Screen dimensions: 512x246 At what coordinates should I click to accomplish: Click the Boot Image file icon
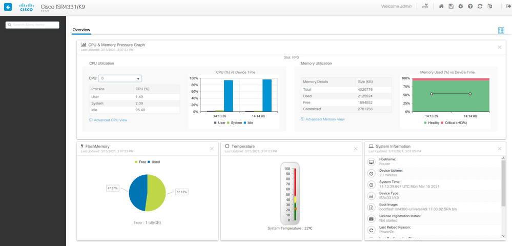[371, 208]
